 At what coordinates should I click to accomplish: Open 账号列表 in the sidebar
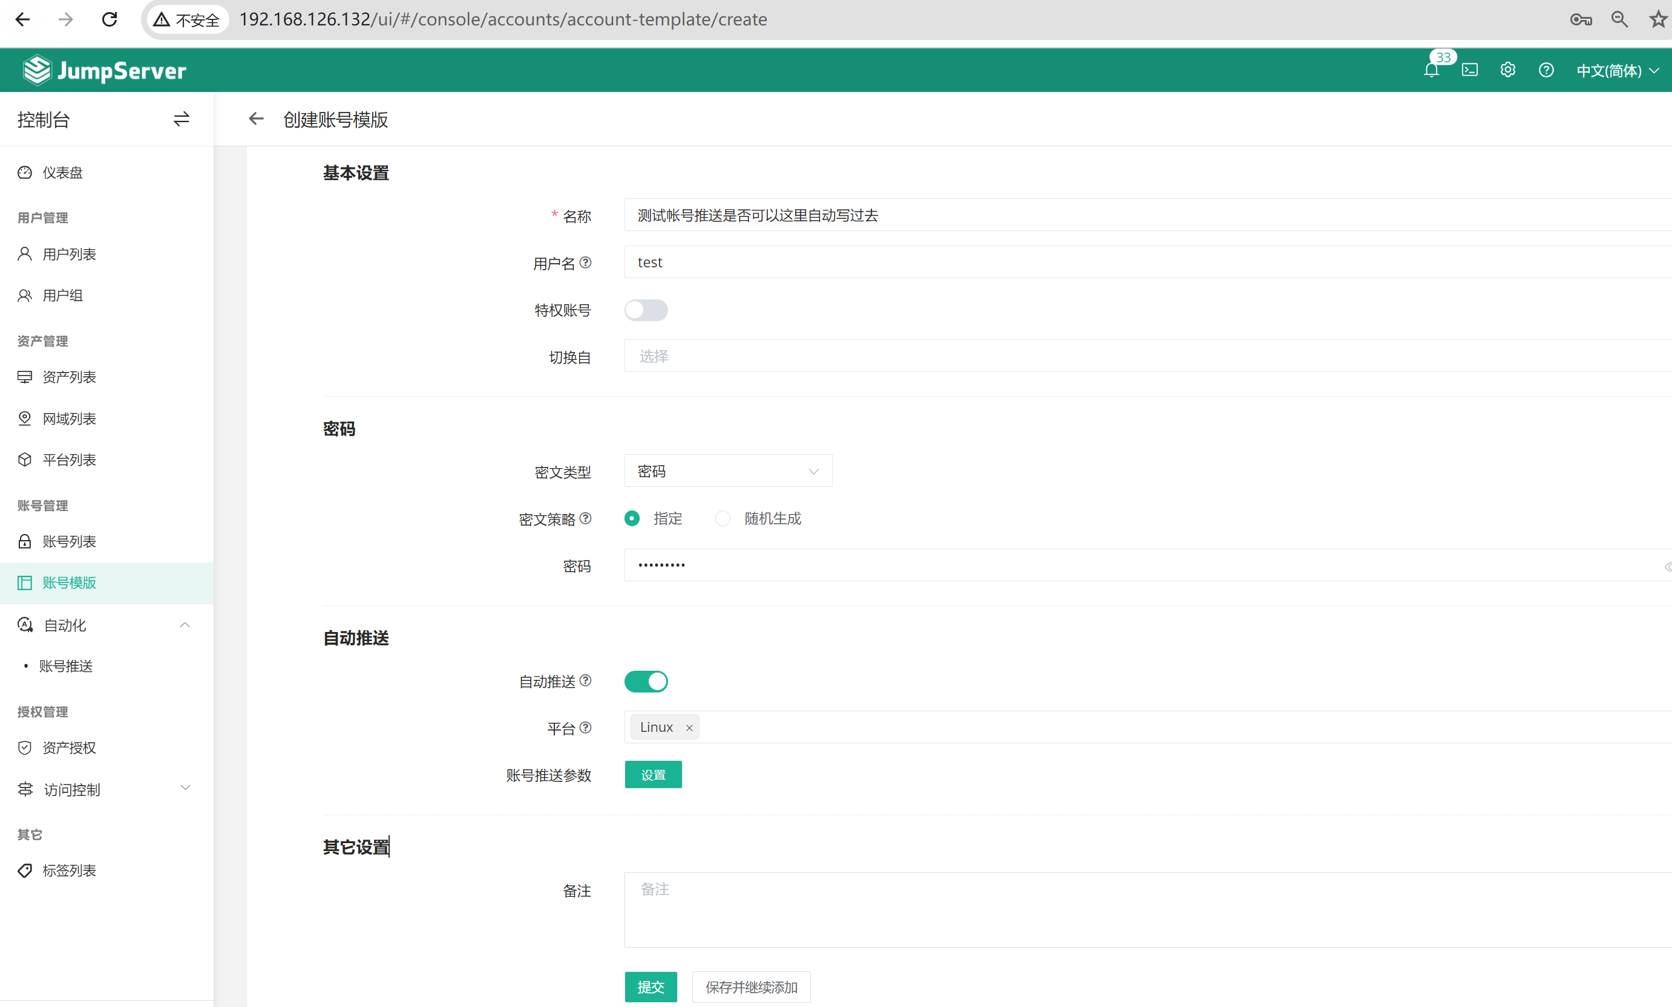pos(69,541)
